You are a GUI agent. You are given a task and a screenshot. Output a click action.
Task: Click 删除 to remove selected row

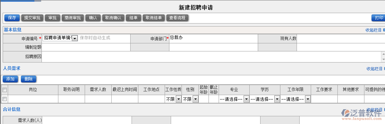[28, 79]
